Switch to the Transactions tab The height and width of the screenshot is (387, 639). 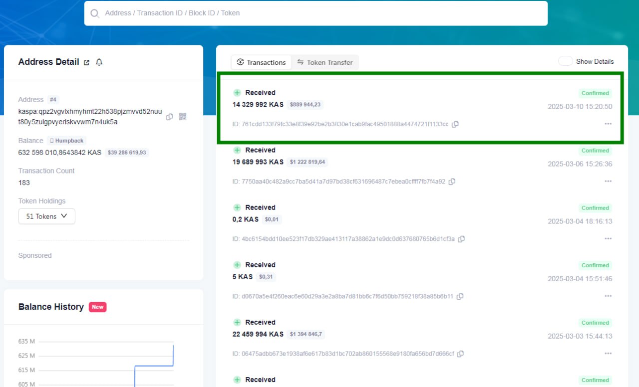coord(261,62)
